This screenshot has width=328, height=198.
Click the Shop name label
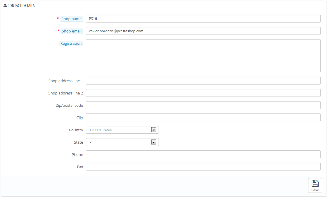[71, 19]
